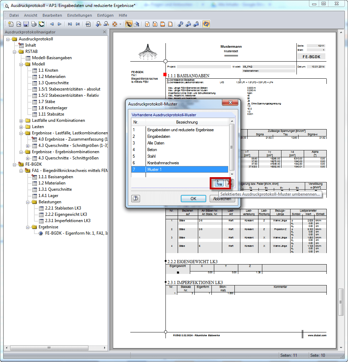The width and height of the screenshot is (348, 362).
Task: Jump to first page toolbar icon
Action: click(x=70, y=24)
